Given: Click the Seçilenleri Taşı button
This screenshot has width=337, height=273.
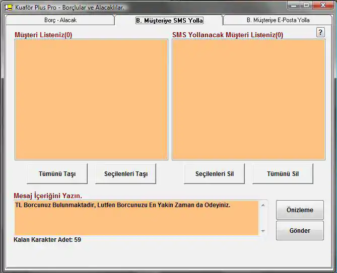Looking at the screenshot, I should click(125, 174).
